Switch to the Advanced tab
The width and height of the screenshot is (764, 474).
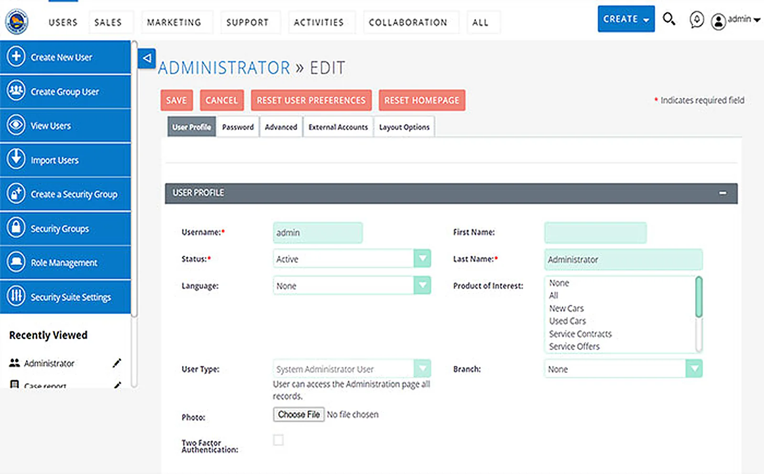[x=281, y=127]
